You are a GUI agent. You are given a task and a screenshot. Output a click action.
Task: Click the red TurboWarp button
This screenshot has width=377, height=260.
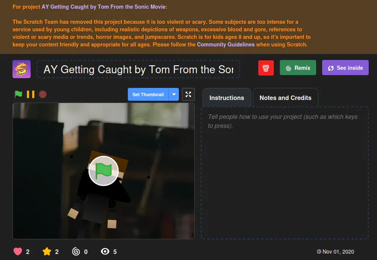tap(266, 68)
